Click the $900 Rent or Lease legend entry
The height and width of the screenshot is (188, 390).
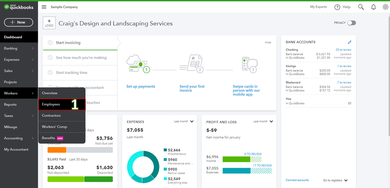click(175, 171)
